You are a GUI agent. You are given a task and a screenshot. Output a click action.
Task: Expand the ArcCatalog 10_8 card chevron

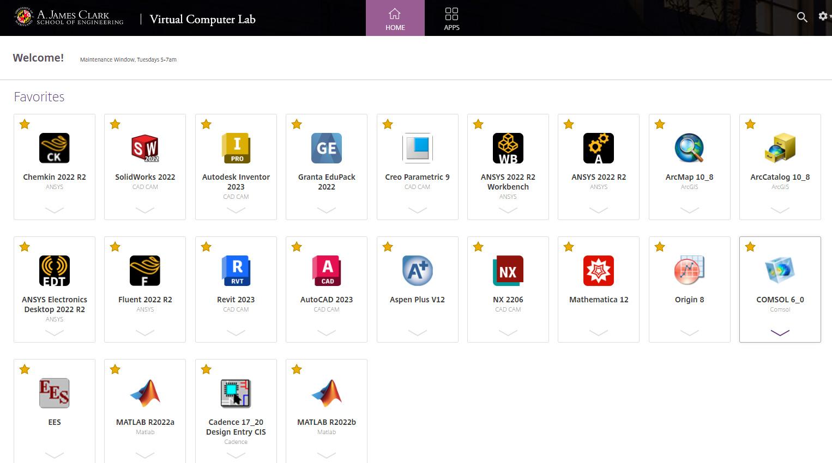click(x=780, y=210)
